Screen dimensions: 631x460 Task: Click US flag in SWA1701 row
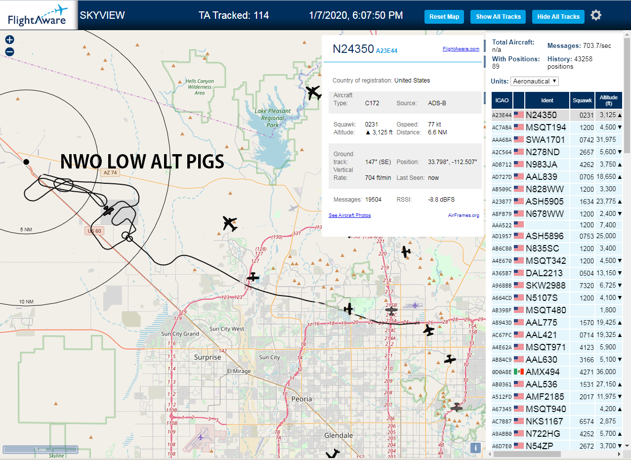(519, 139)
